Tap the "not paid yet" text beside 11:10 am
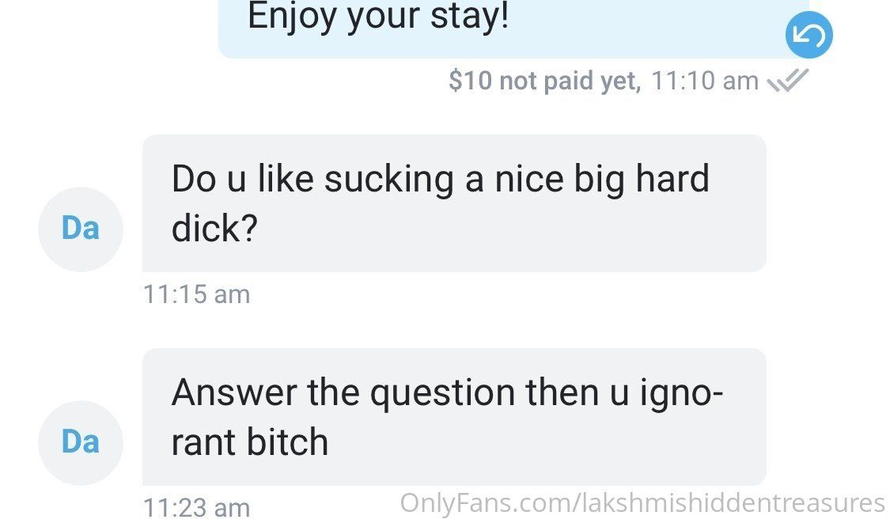890x523 pixels. [570, 81]
